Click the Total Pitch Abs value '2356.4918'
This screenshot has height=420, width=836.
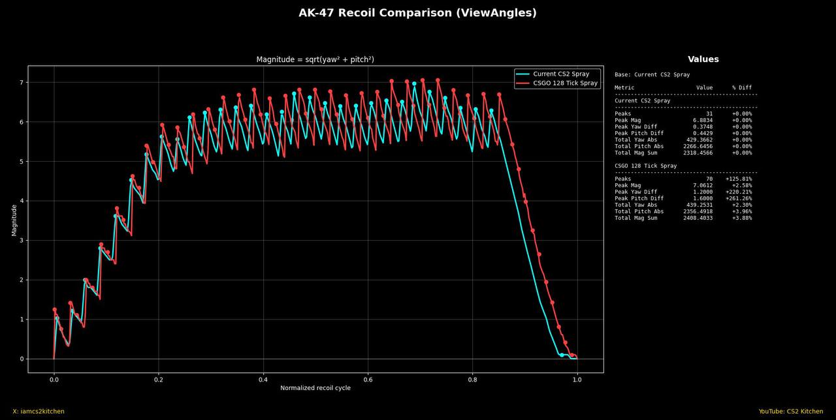point(698,211)
